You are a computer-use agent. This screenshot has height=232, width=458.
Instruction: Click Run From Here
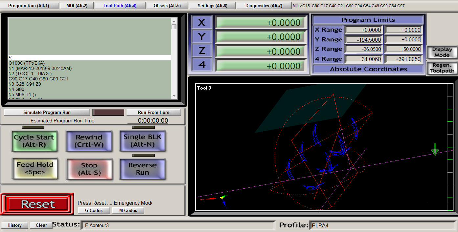pyautogui.click(x=154, y=112)
